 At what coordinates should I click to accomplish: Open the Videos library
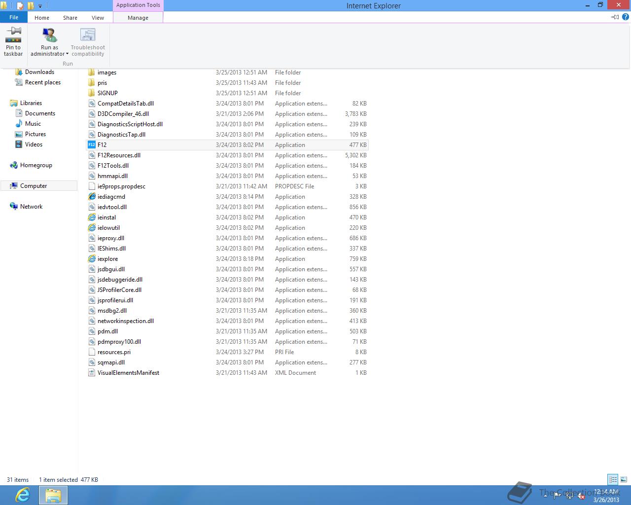[34, 144]
